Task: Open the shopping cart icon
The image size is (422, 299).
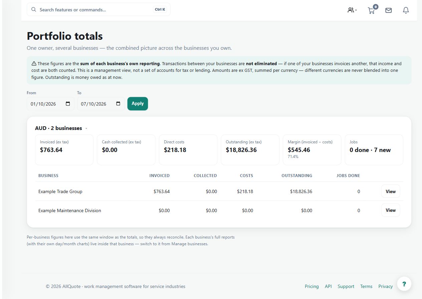Action: 371,11
